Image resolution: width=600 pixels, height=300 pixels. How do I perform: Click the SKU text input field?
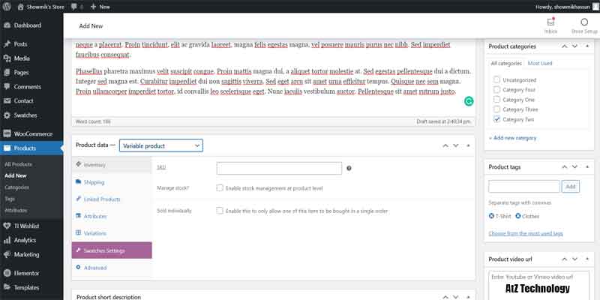point(279,168)
